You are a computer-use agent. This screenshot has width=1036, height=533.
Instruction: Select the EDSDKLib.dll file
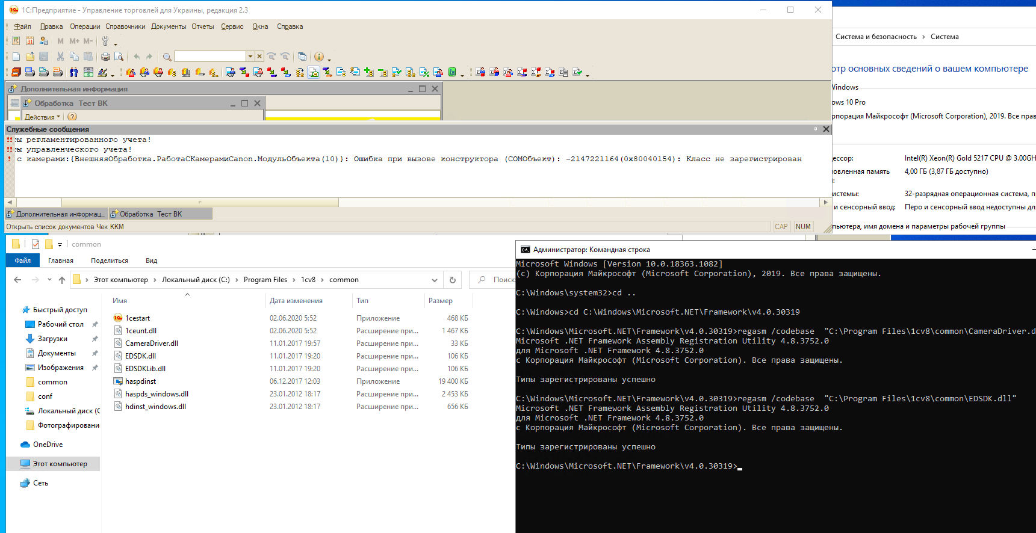point(145,369)
